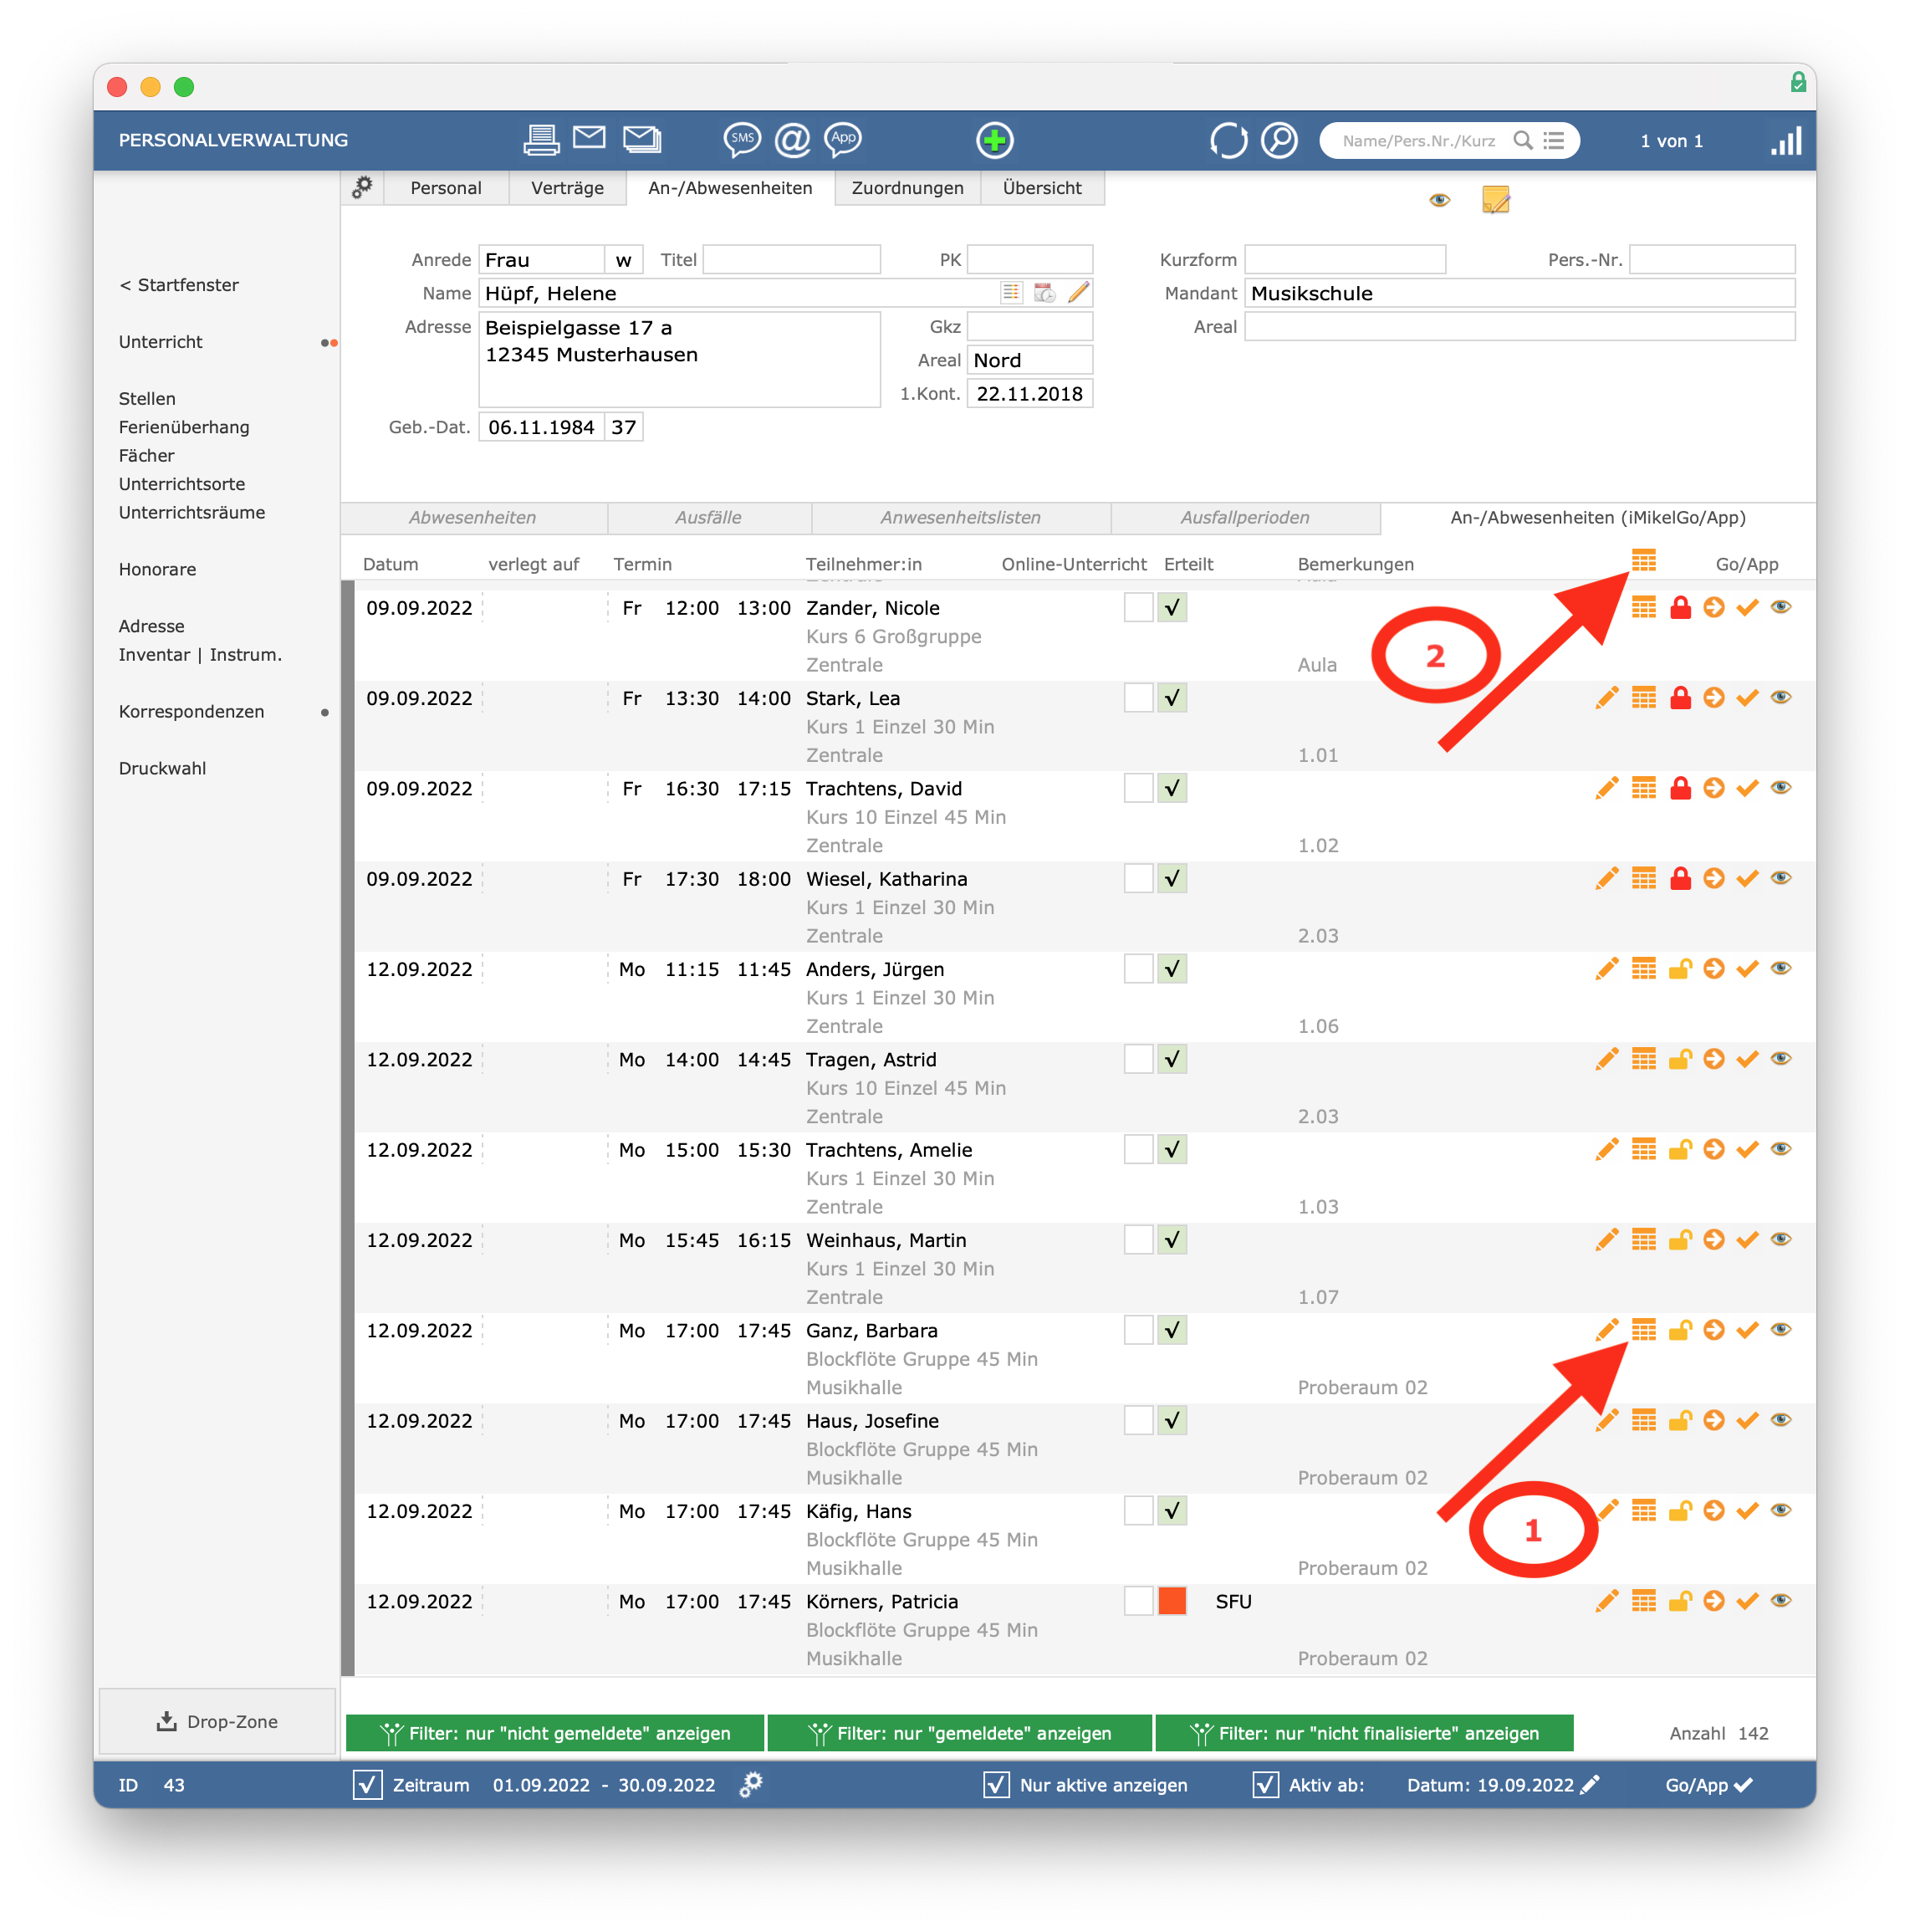Toggle Erteilt checkbox for Ganz, Barbara
This screenshot has width=1910, height=1932.
1172,1330
